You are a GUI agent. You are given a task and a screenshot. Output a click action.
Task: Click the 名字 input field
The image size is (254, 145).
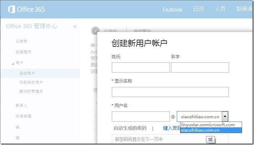(200, 67)
